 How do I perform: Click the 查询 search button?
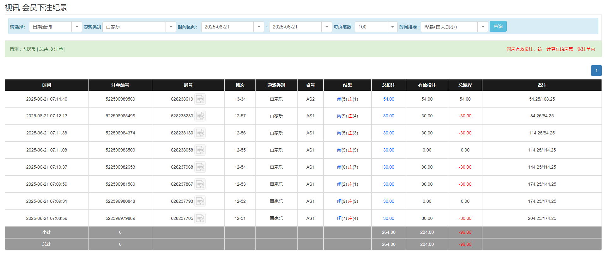[498, 27]
